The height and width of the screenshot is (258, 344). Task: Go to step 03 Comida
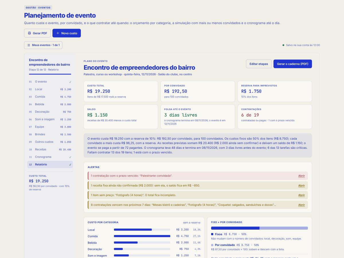coord(50,97)
